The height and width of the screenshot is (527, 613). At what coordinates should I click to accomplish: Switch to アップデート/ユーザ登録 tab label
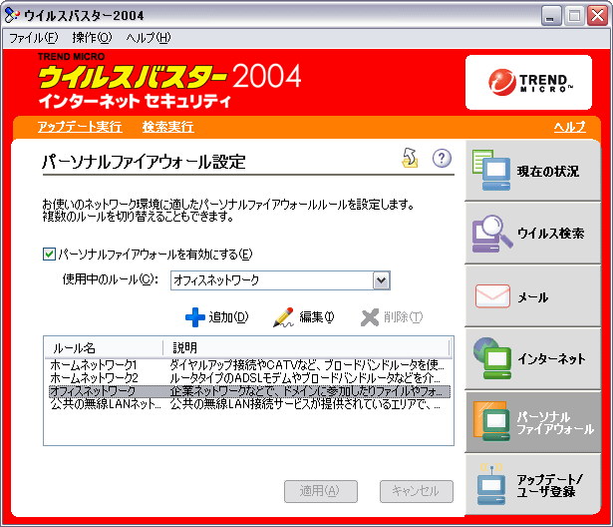(x=549, y=485)
